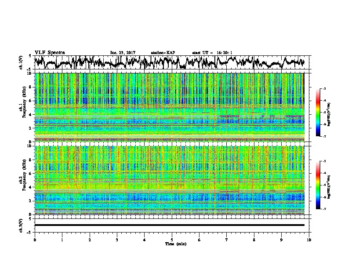Select the "start UT = 16:20: 1" header text
Viewport: 348px width, 269px height.
(212, 53)
